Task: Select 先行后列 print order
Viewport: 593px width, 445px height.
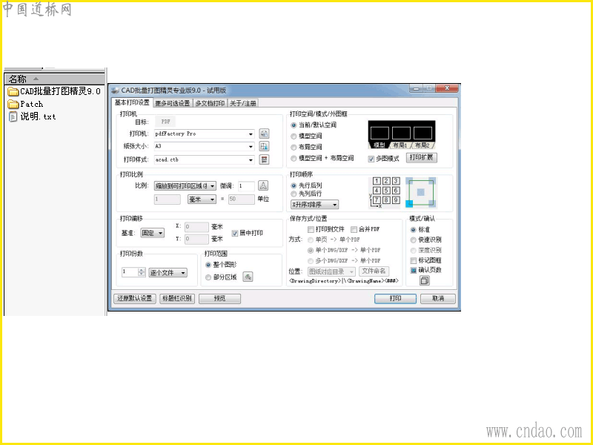Action: click(x=294, y=185)
